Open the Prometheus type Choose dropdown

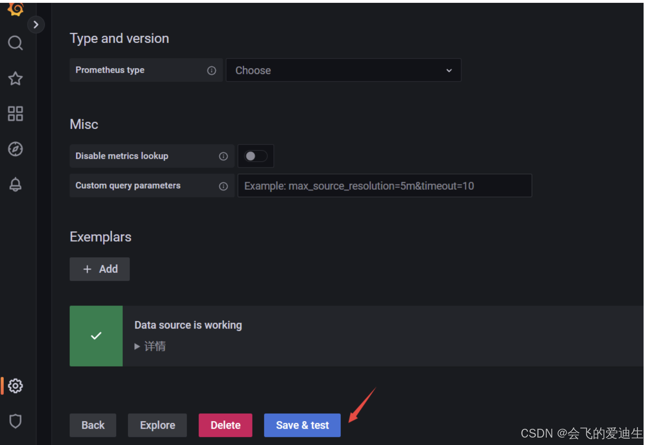343,70
